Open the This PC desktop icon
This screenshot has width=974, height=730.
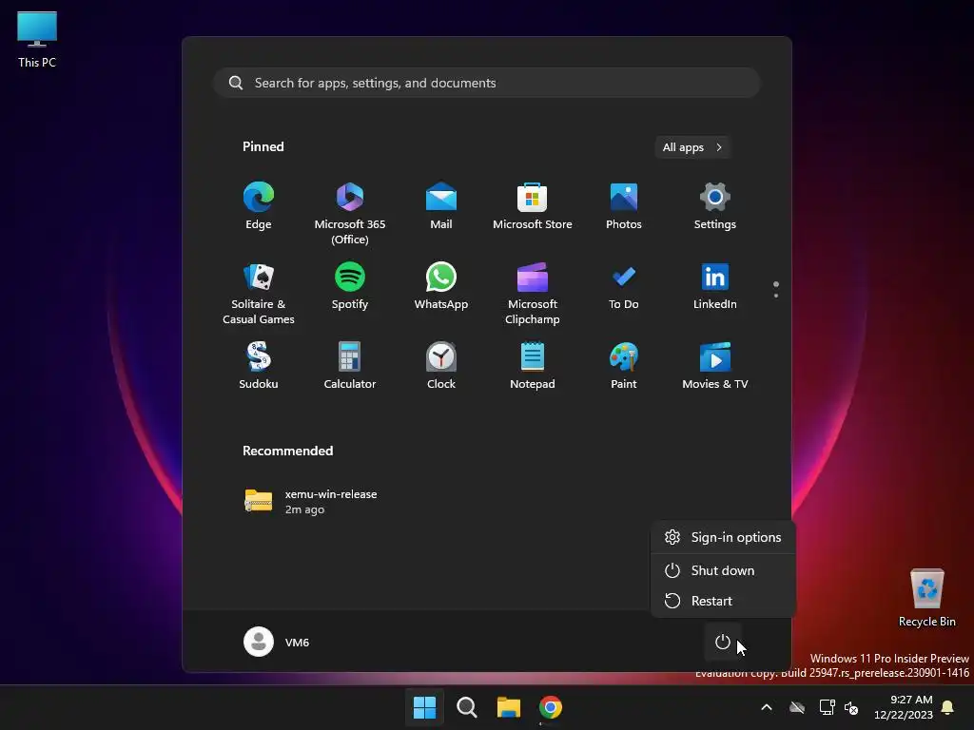pos(37,40)
